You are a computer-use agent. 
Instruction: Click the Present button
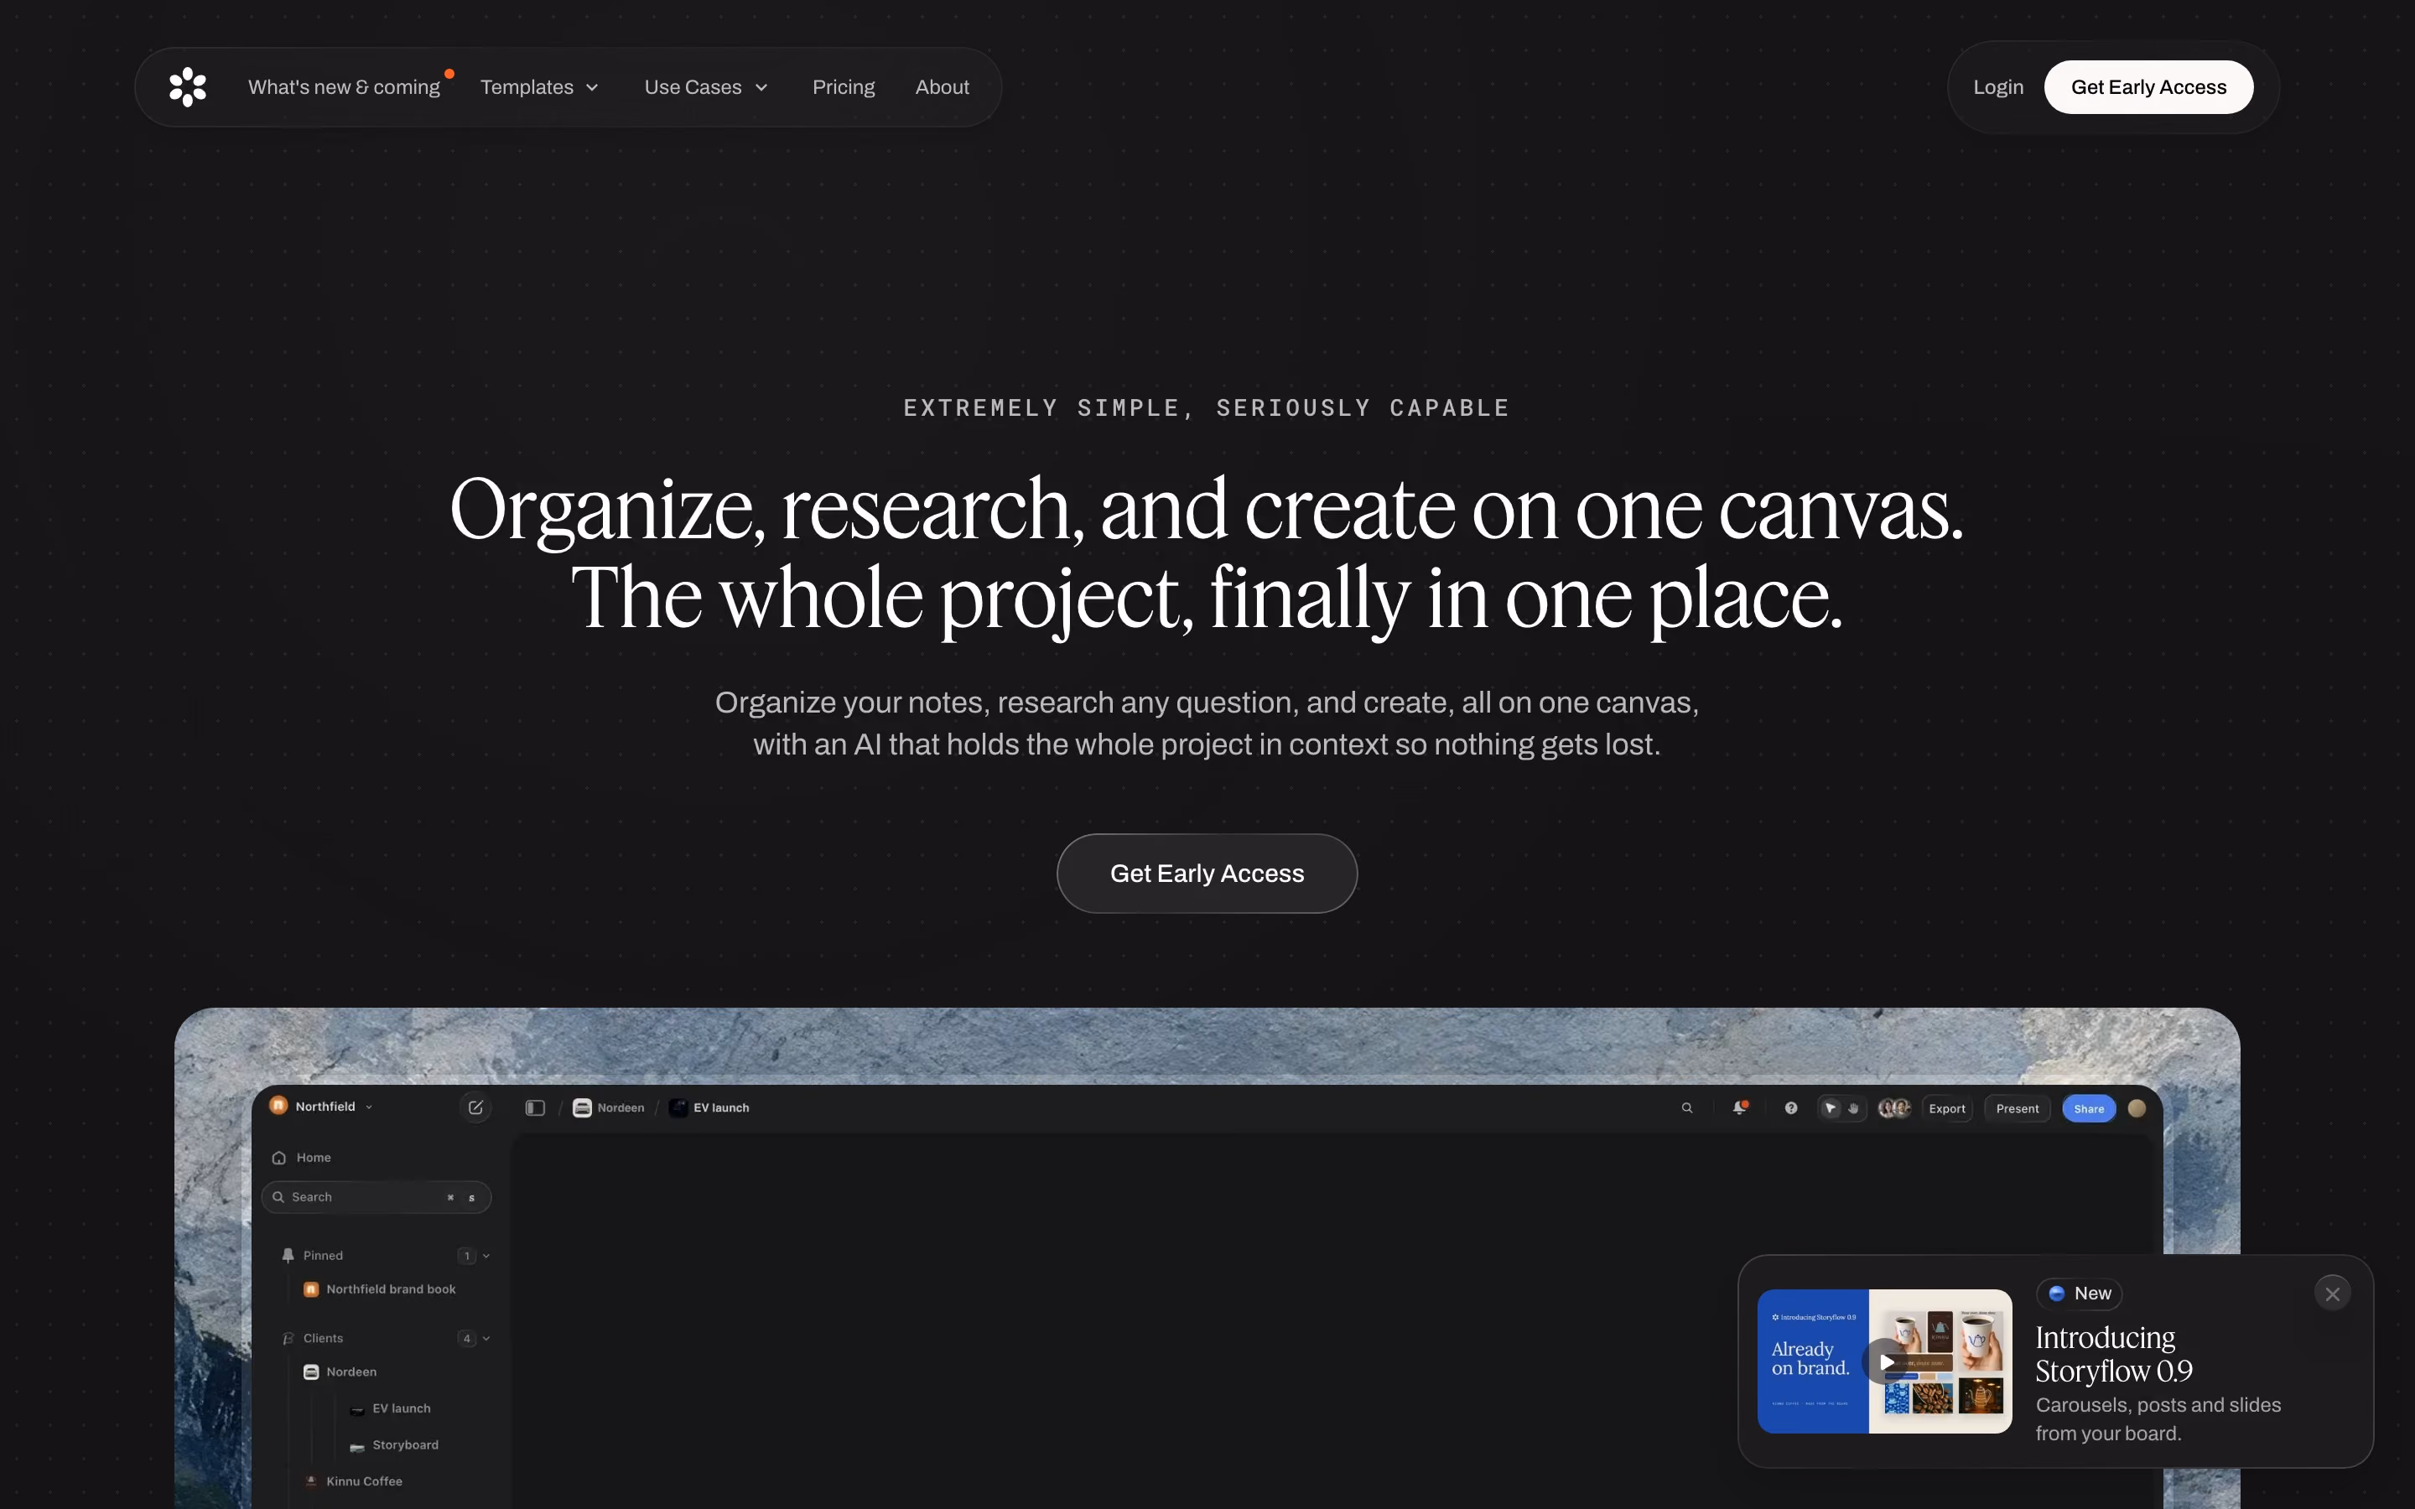pos(2017,1107)
